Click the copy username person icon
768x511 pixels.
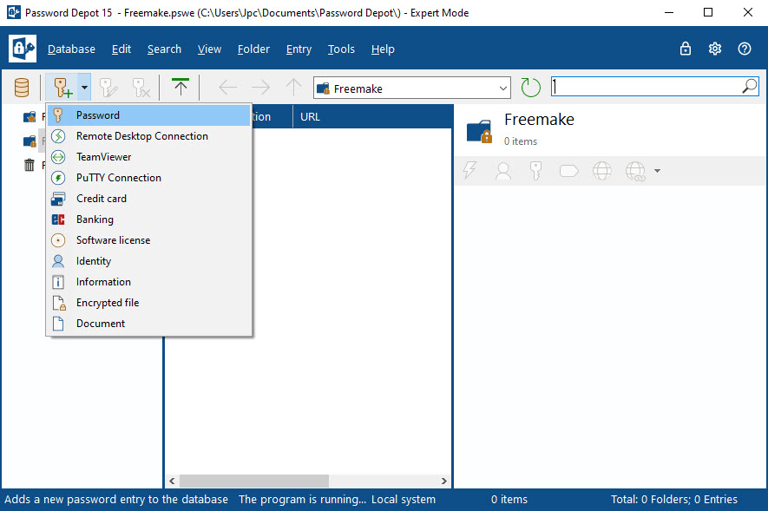[503, 171]
